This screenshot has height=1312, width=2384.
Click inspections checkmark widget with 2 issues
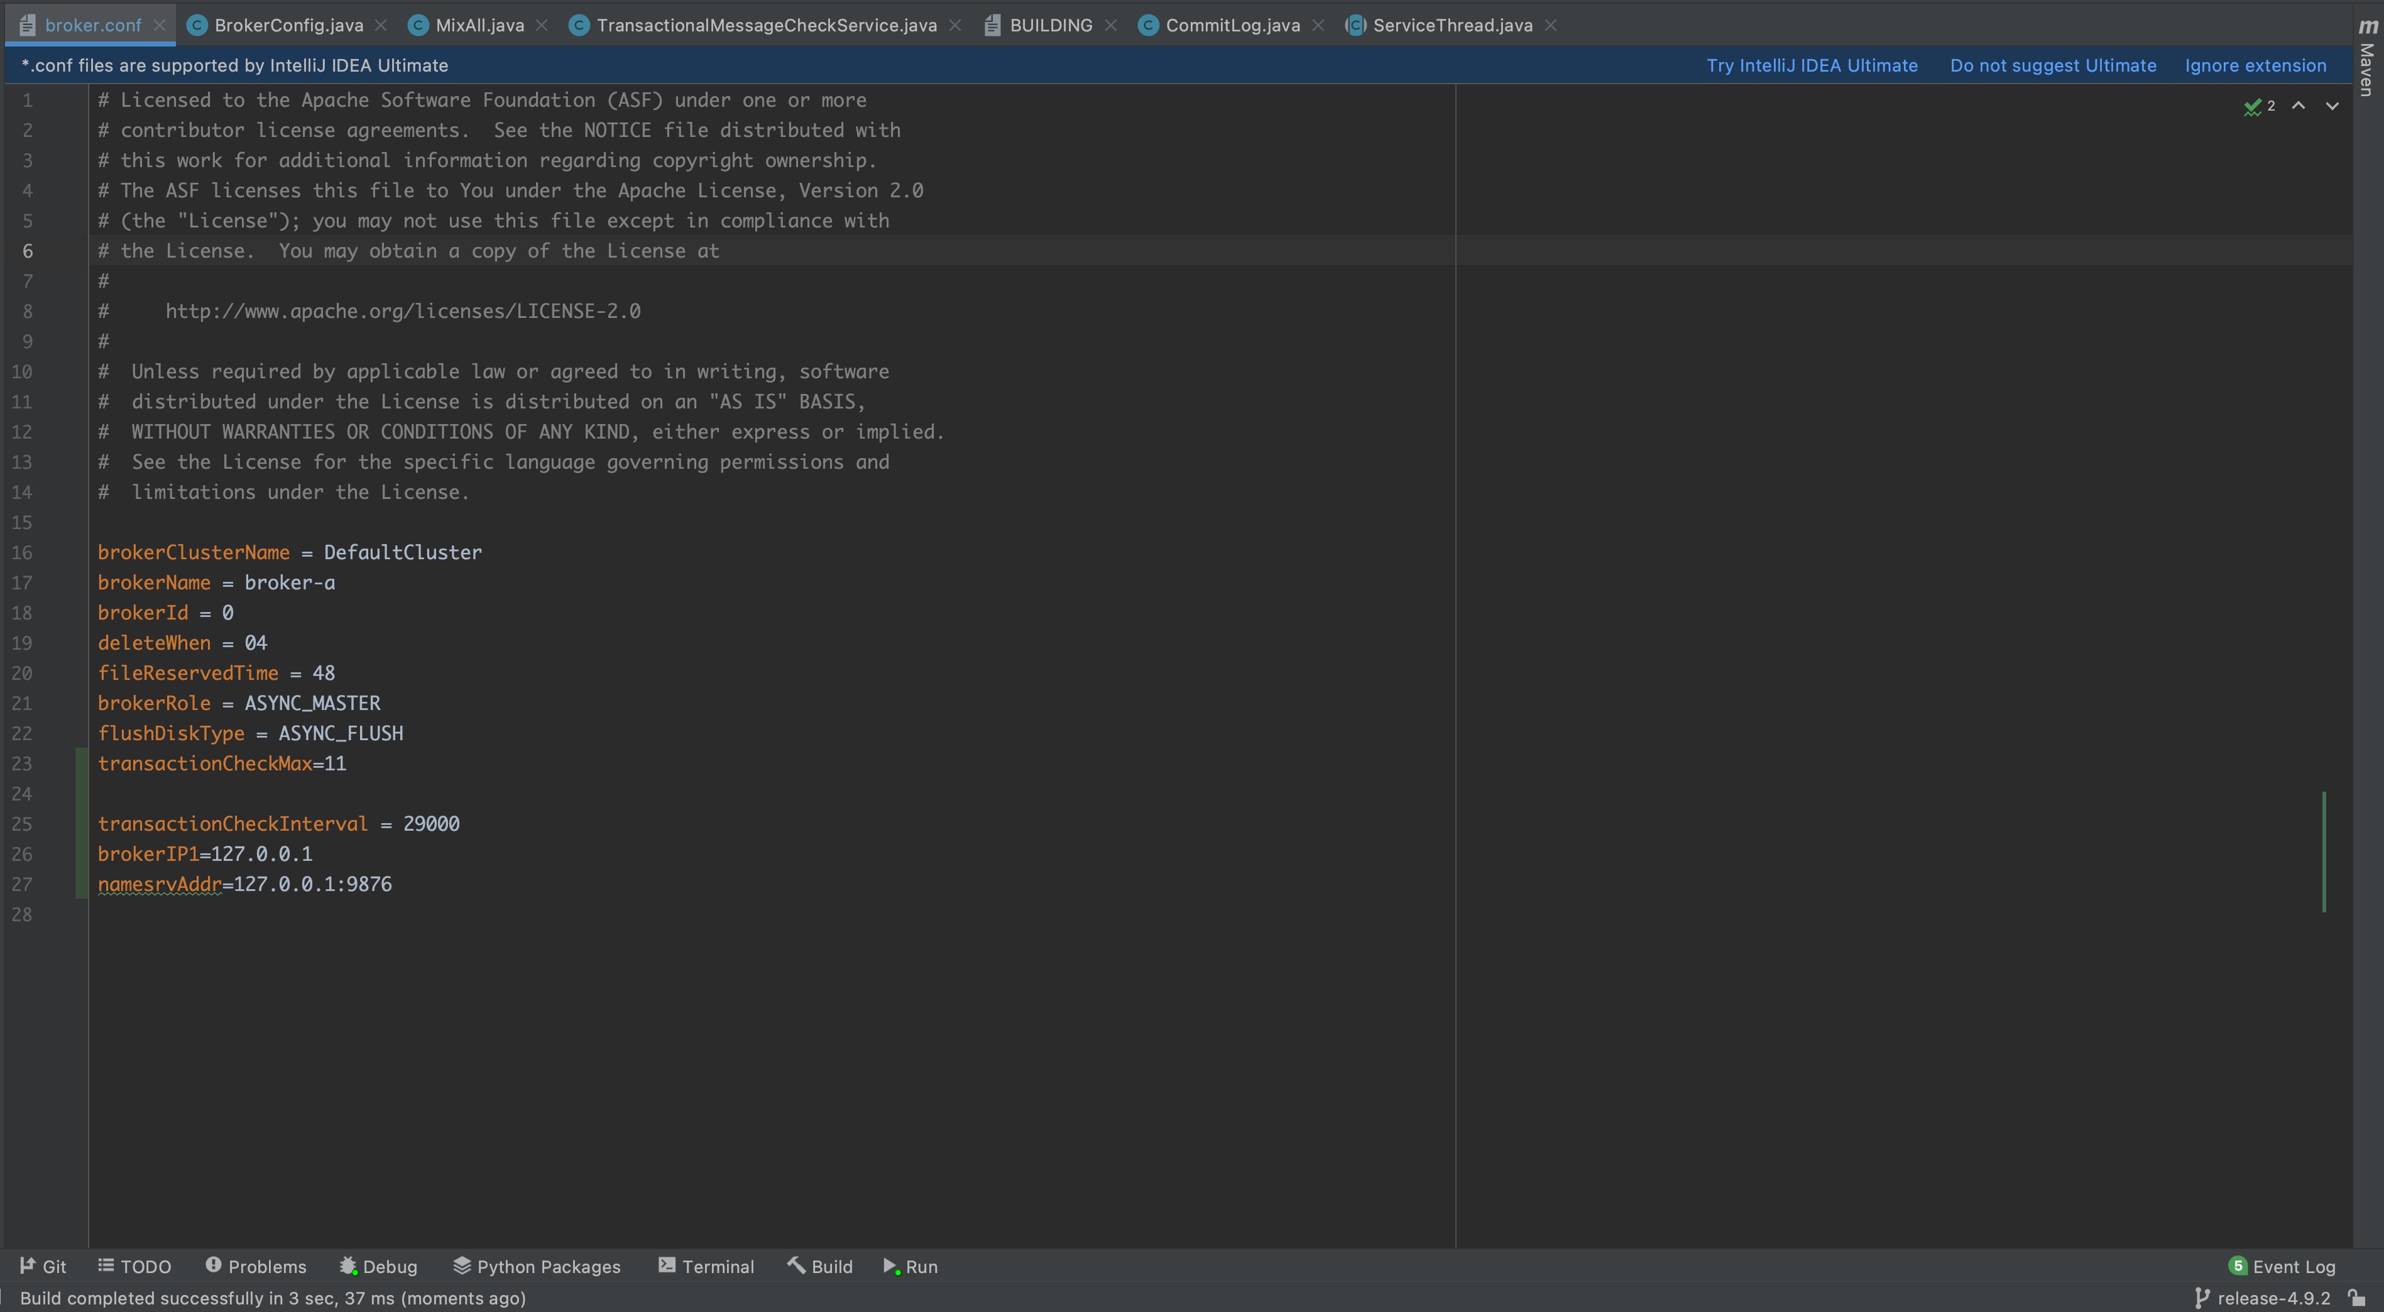(x=2259, y=106)
